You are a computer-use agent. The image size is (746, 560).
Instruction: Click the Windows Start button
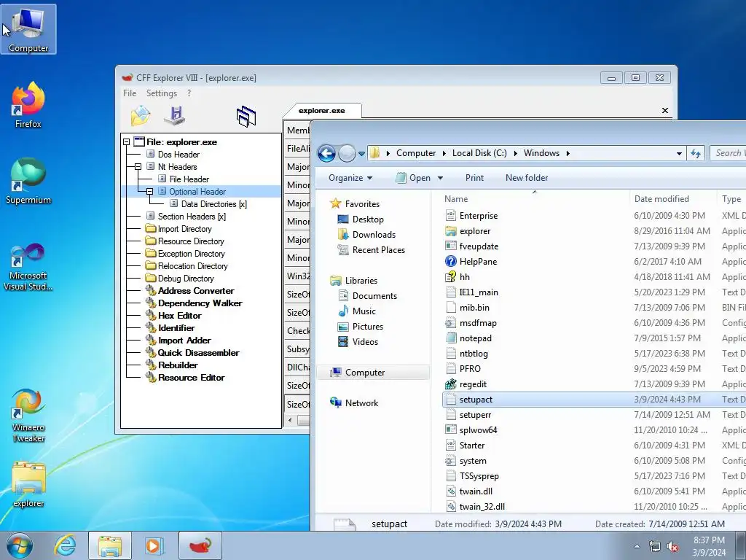coord(20,545)
